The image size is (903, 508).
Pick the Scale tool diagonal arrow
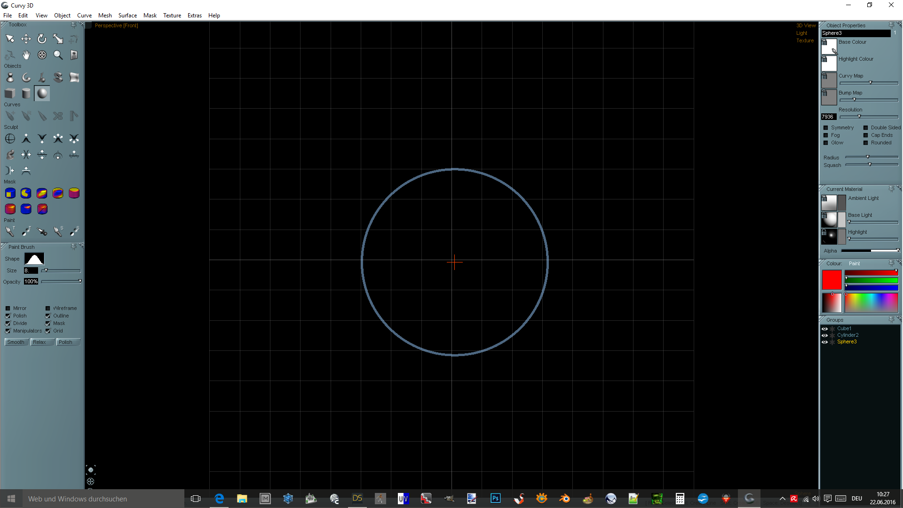tap(58, 39)
